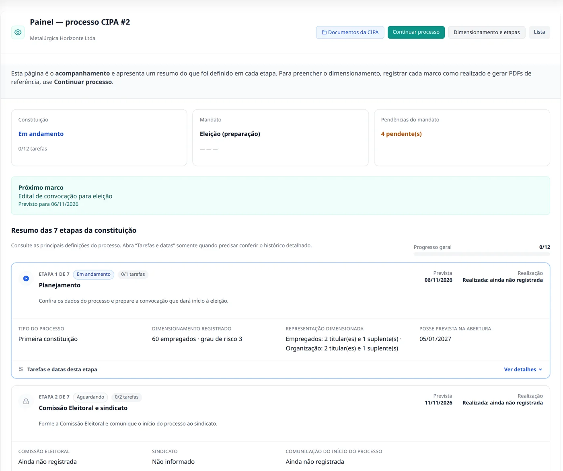
Task: Click the "Aguardando" badge of Etapa 2
Action: point(90,397)
